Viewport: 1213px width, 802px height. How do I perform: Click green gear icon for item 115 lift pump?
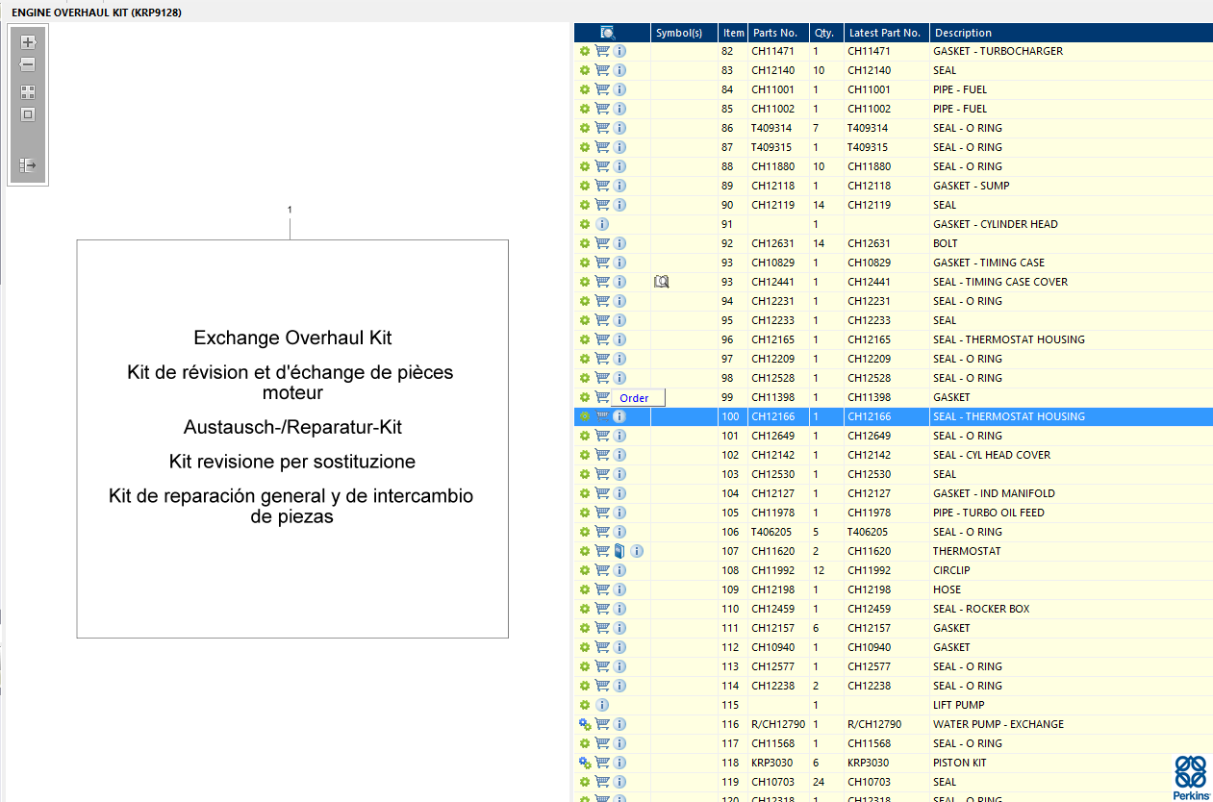click(x=584, y=705)
